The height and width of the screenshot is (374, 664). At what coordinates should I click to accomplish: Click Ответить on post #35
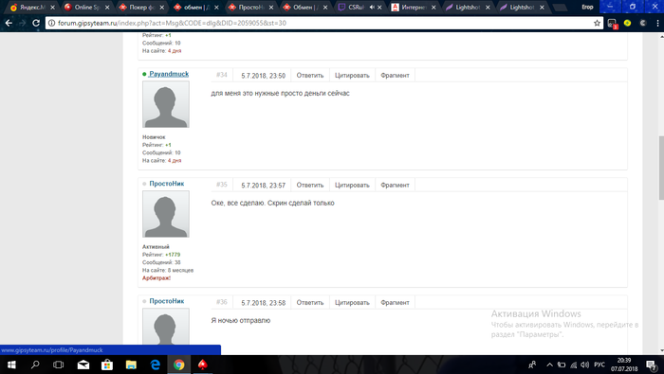[310, 185]
